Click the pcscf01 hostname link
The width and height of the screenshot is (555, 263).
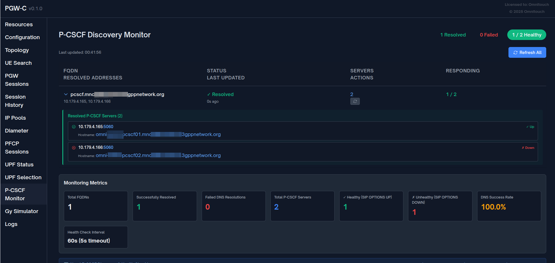(158, 134)
